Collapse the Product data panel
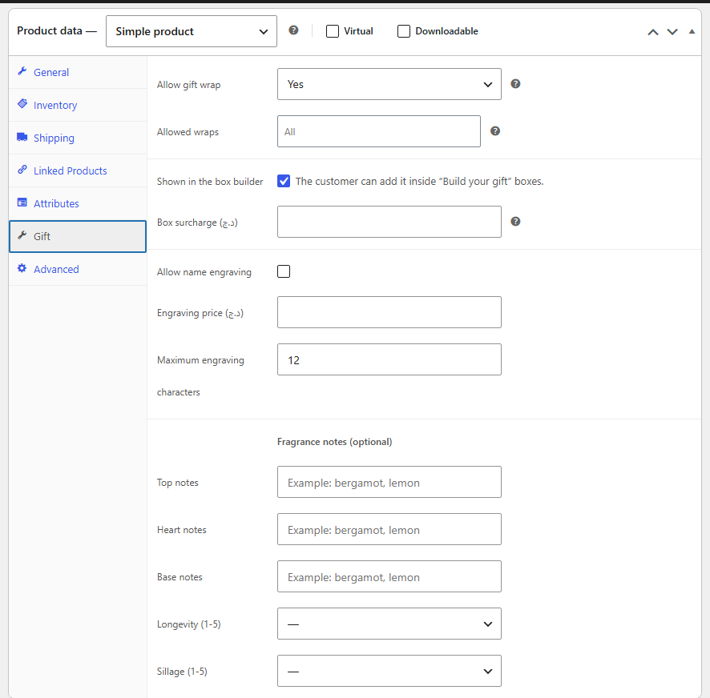The image size is (710, 698). tap(692, 32)
